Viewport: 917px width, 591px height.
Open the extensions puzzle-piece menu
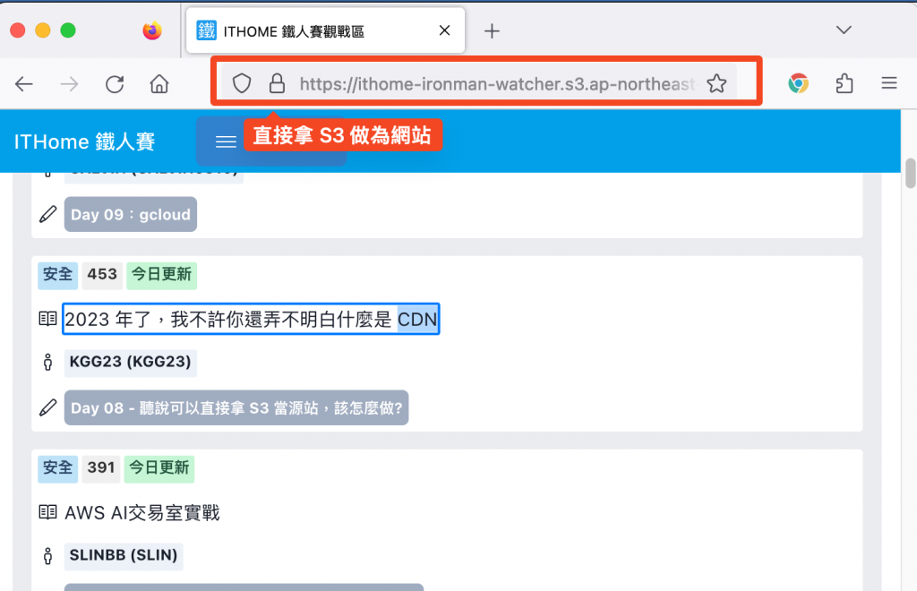click(844, 83)
